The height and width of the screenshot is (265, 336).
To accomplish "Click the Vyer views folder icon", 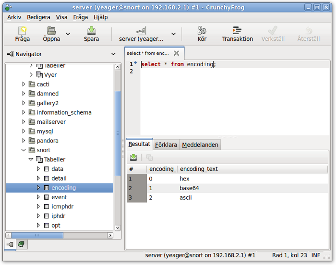I will [x=39, y=74].
